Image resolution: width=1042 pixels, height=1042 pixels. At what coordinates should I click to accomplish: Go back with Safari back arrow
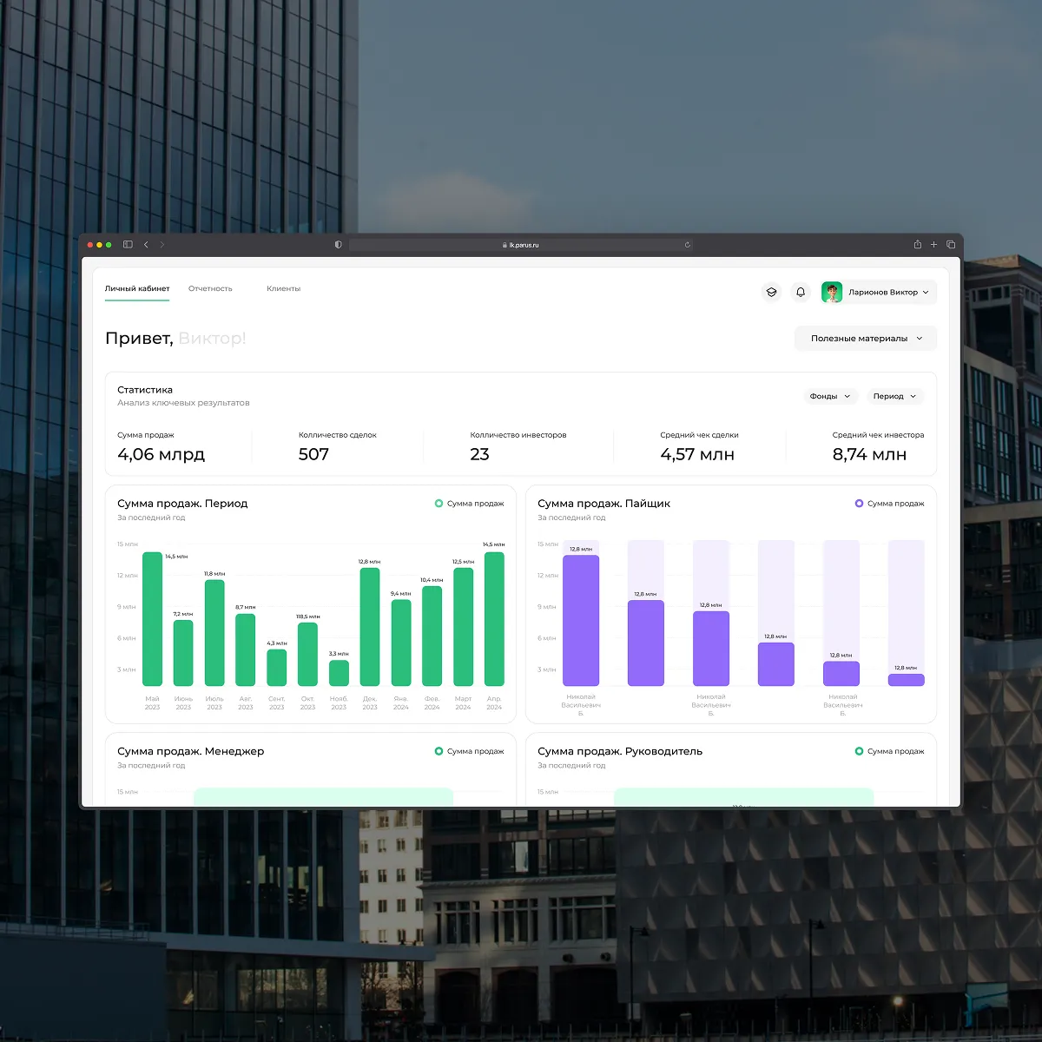[146, 245]
